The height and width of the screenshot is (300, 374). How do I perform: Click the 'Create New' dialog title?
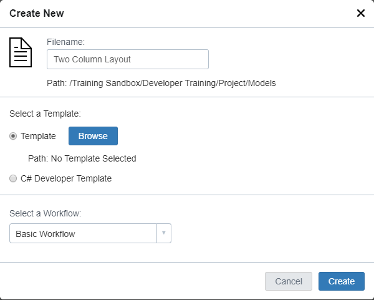click(x=36, y=13)
